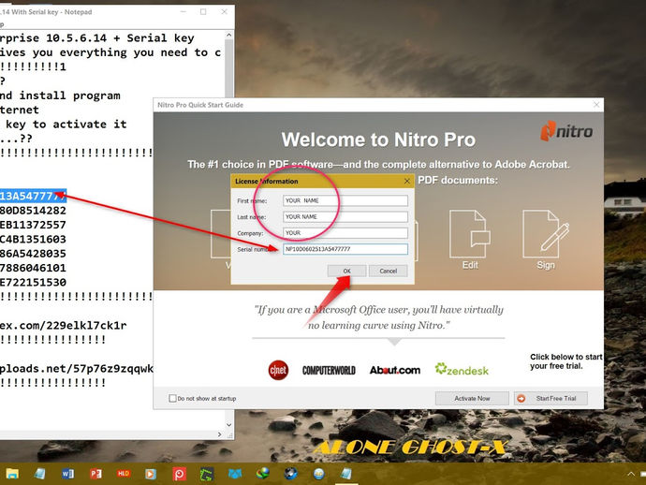The image size is (646, 485).
Task: Close the Nitro Pro Quick Start Guide
Action: pos(596,105)
